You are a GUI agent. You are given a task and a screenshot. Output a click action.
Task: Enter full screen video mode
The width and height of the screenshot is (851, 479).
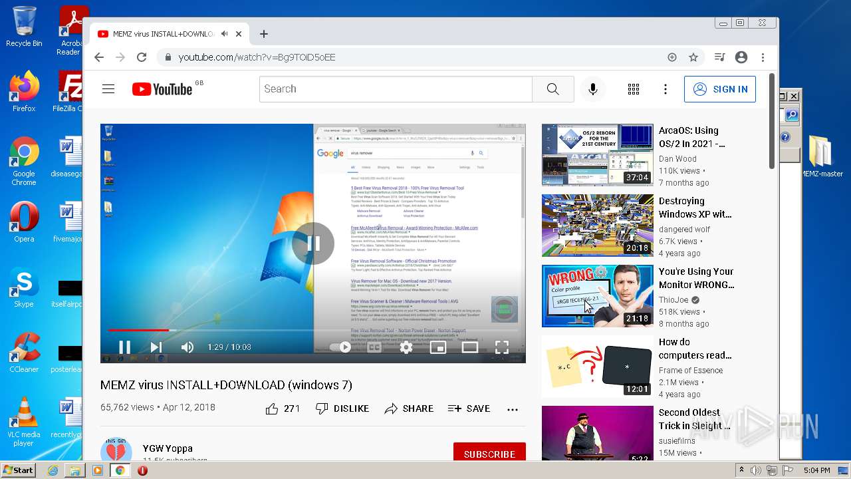point(502,347)
